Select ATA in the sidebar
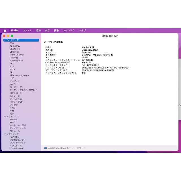Image resolution: width=181 pixels, height=181 pixels. (x=12, y=43)
